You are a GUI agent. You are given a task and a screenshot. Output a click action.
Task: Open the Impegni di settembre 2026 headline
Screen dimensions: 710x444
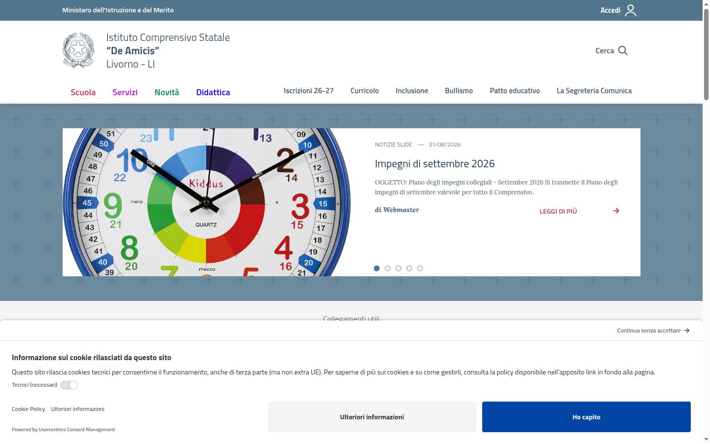pos(435,164)
